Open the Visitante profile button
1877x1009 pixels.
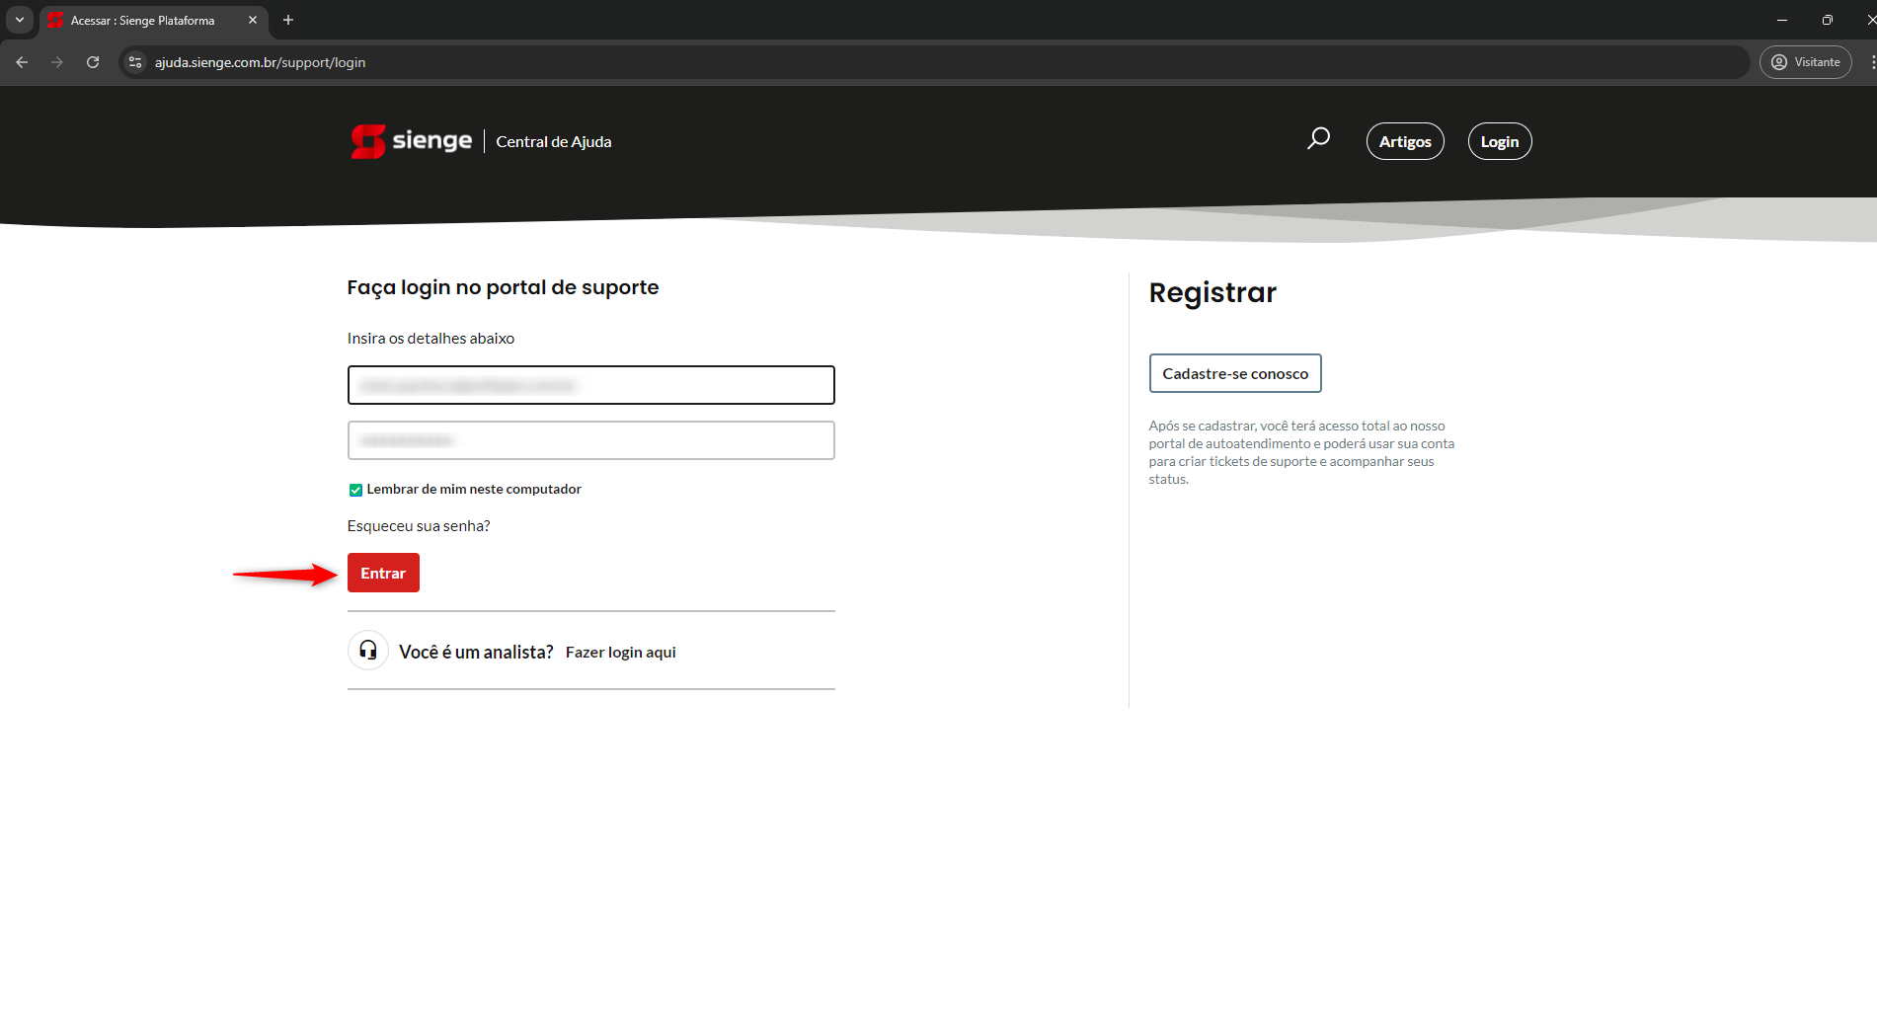[1805, 62]
